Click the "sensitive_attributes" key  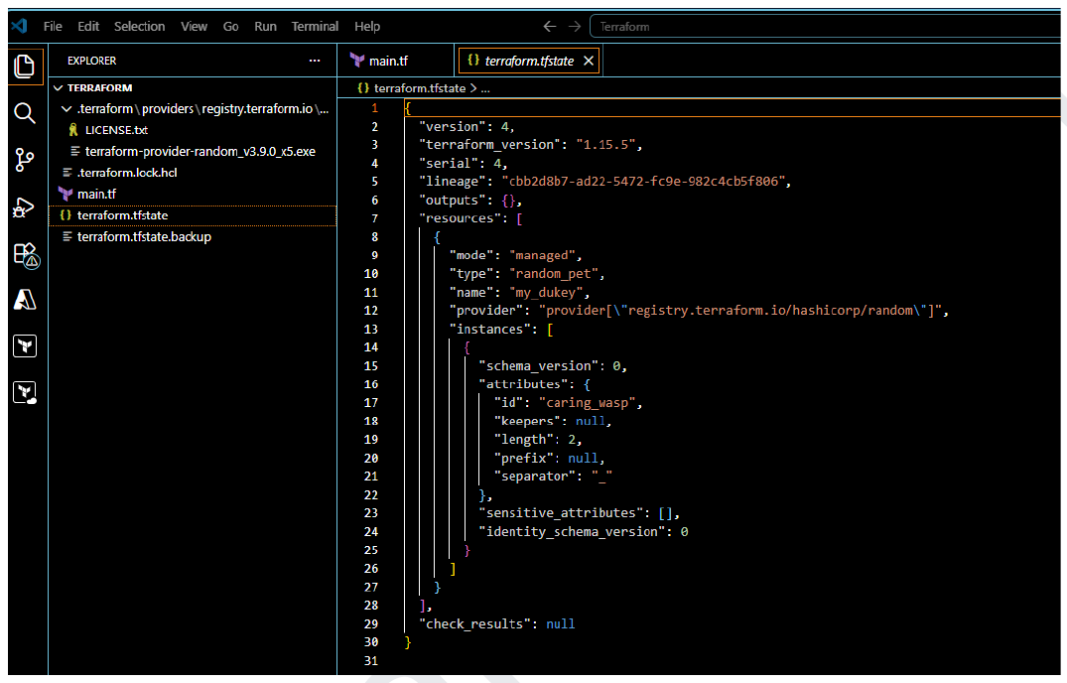coord(561,513)
